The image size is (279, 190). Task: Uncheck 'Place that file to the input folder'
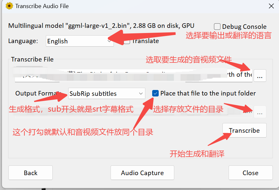point(155,93)
